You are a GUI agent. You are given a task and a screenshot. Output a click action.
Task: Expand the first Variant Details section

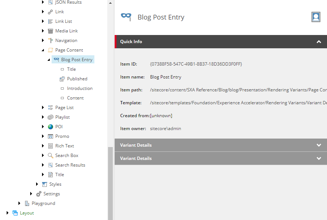point(319,145)
